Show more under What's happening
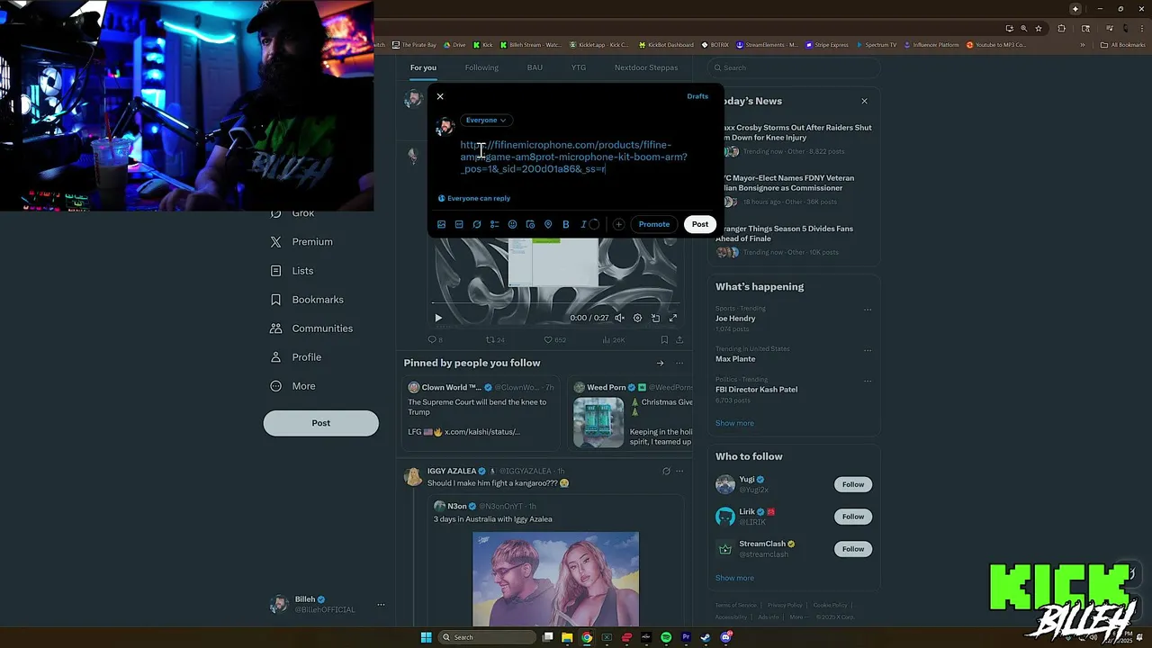This screenshot has width=1152, height=648. point(734,423)
